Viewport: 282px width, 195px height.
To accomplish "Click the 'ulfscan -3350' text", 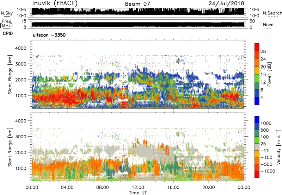I will 49,35.
